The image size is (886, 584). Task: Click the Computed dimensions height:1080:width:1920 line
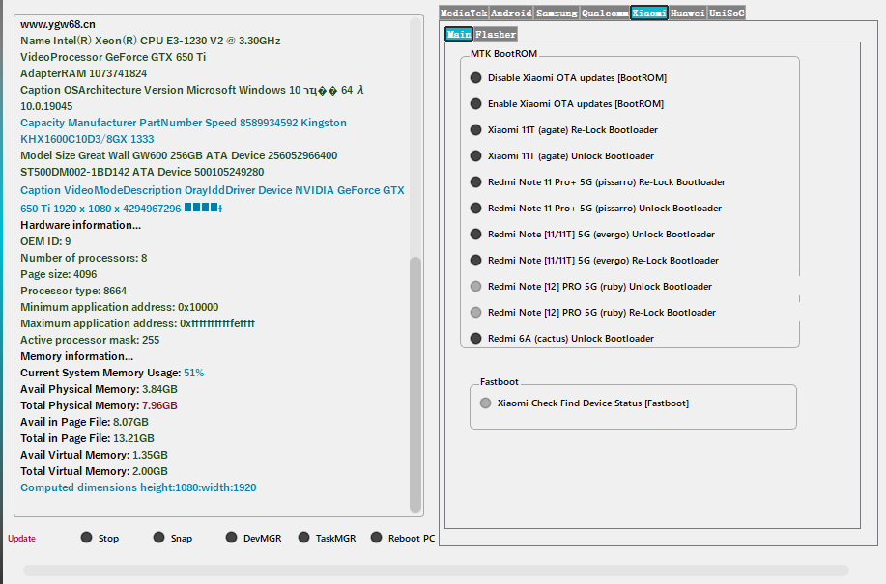pos(138,487)
